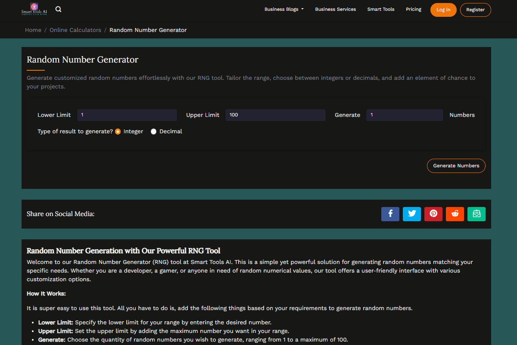Image resolution: width=517 pixels, height=345 pixels.
Task: Open the search magnifier icon
Action: (x=59, y=9)
